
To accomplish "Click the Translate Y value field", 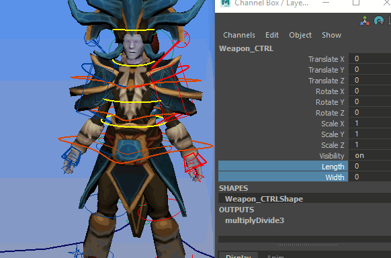I will (x=370, y=70).
